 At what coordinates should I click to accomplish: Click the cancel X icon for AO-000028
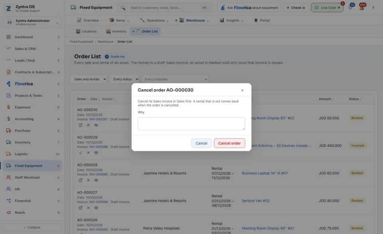[x=88, y=180]
